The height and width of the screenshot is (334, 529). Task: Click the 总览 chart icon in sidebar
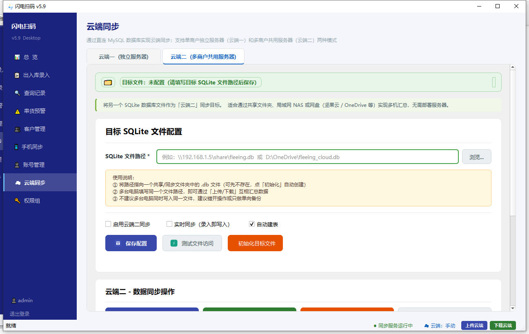coord(17,57)
